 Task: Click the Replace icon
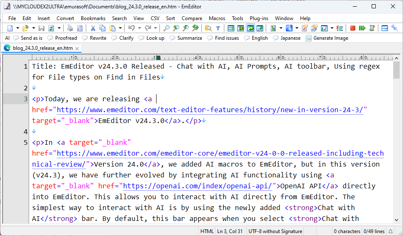click(195, 28)
